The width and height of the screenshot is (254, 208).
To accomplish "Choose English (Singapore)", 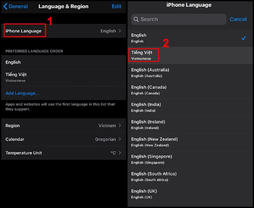I will click(190, 160).
